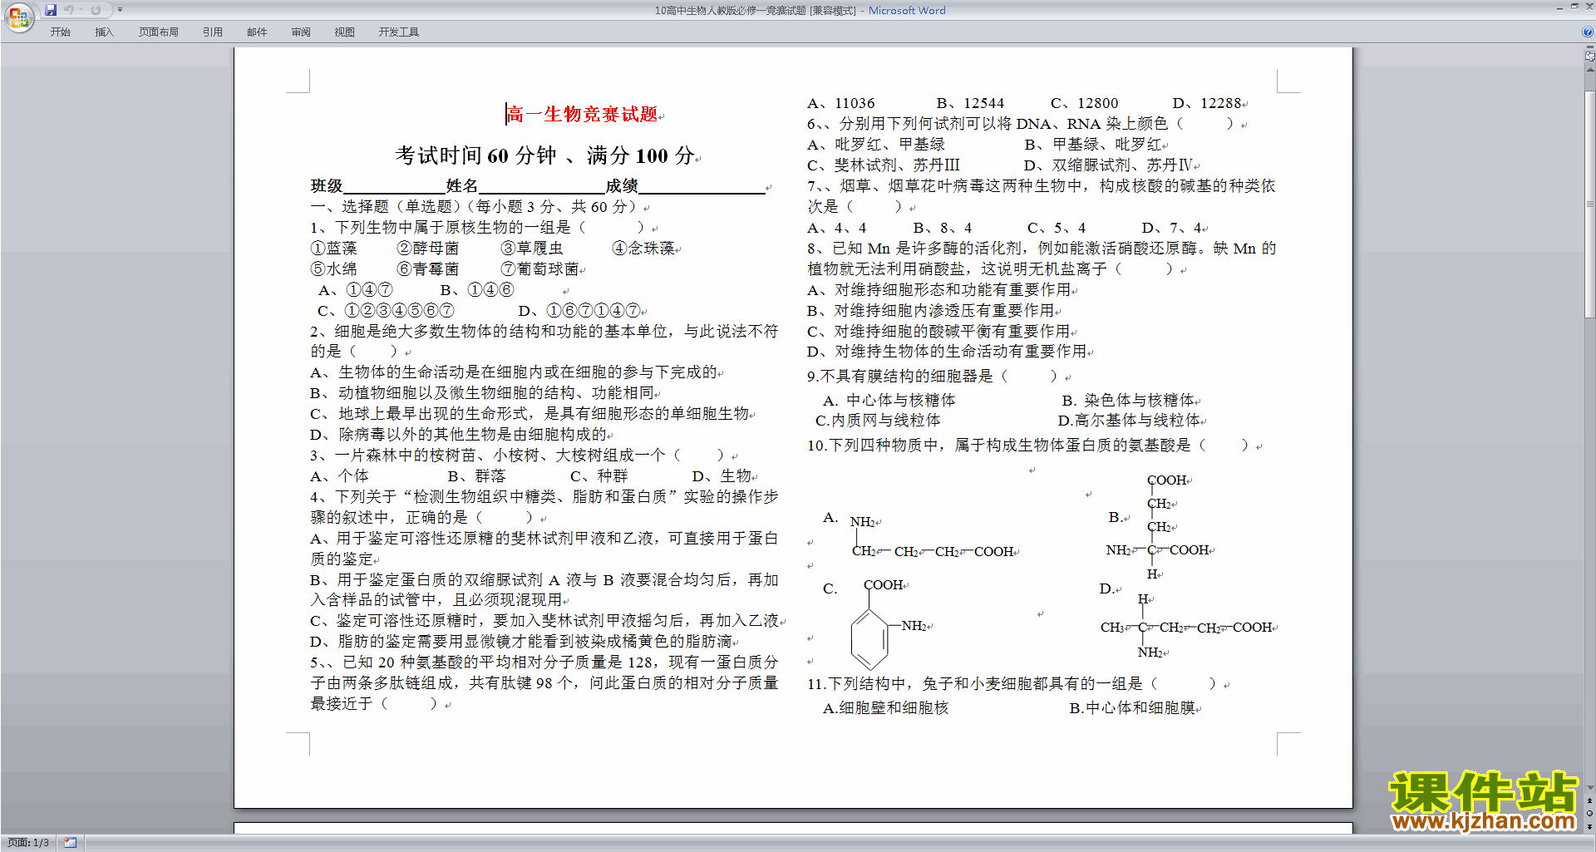The image size is (1596, 852).
Task: Click question 3 answer C、种群
Action: point(599,475)
